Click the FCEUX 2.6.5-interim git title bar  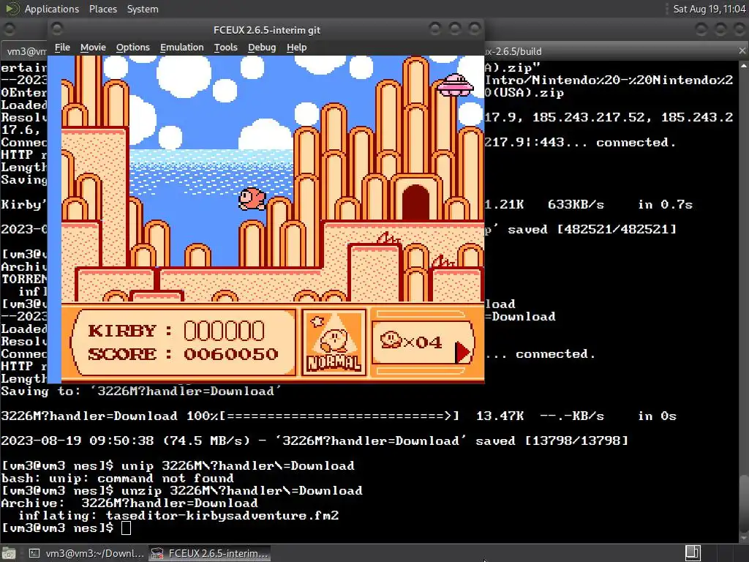pos(266,30)
